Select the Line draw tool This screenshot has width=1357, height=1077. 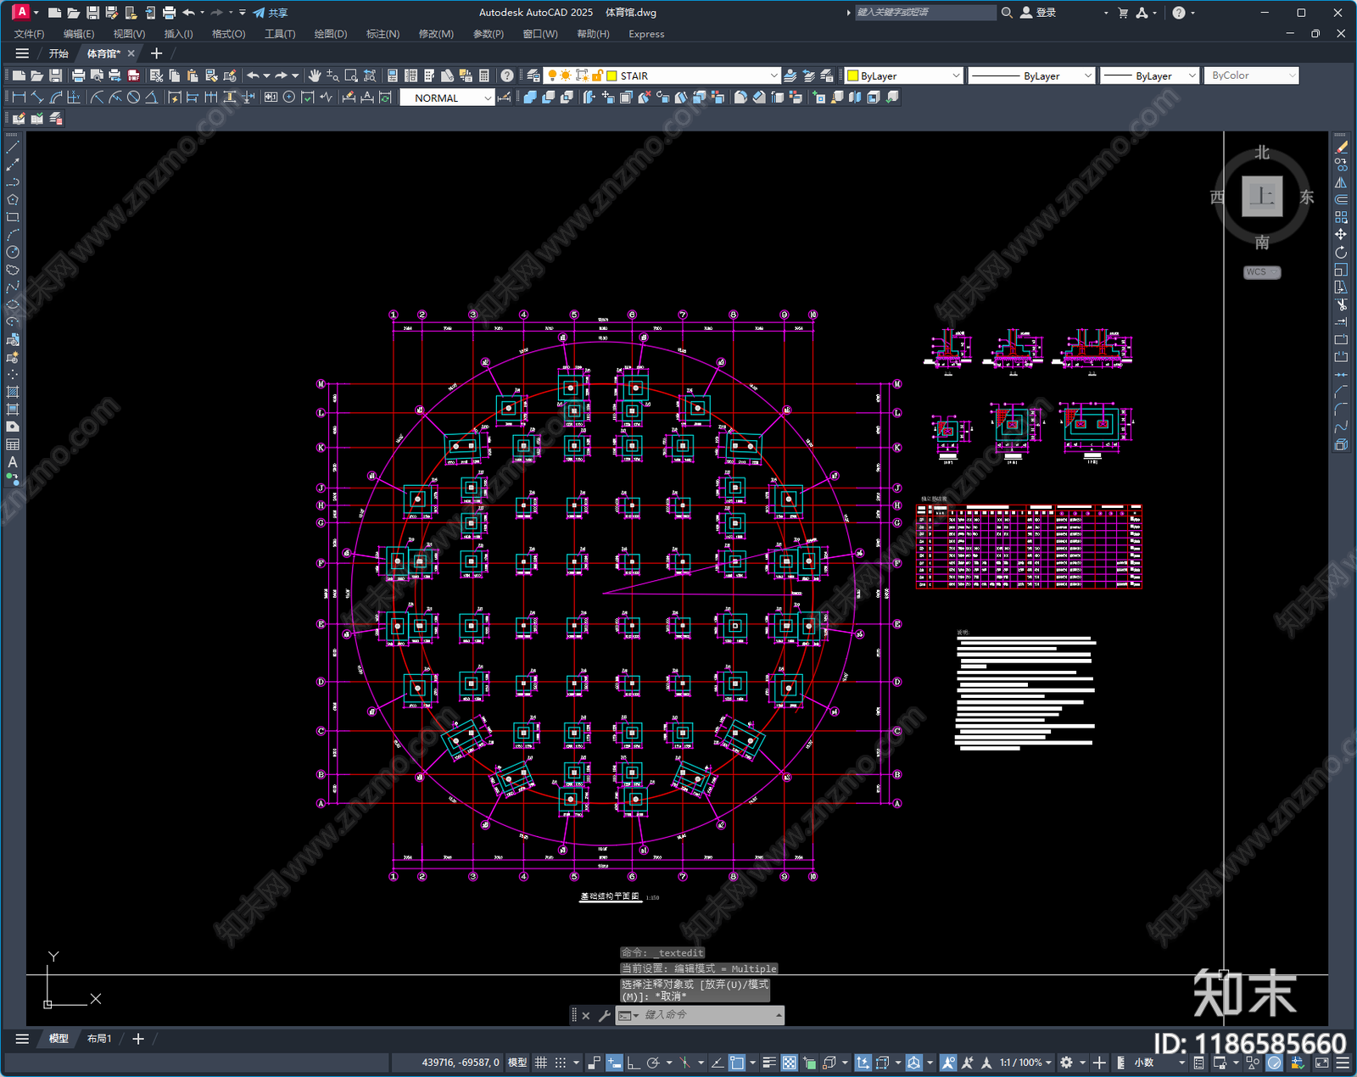click(13, 148)
